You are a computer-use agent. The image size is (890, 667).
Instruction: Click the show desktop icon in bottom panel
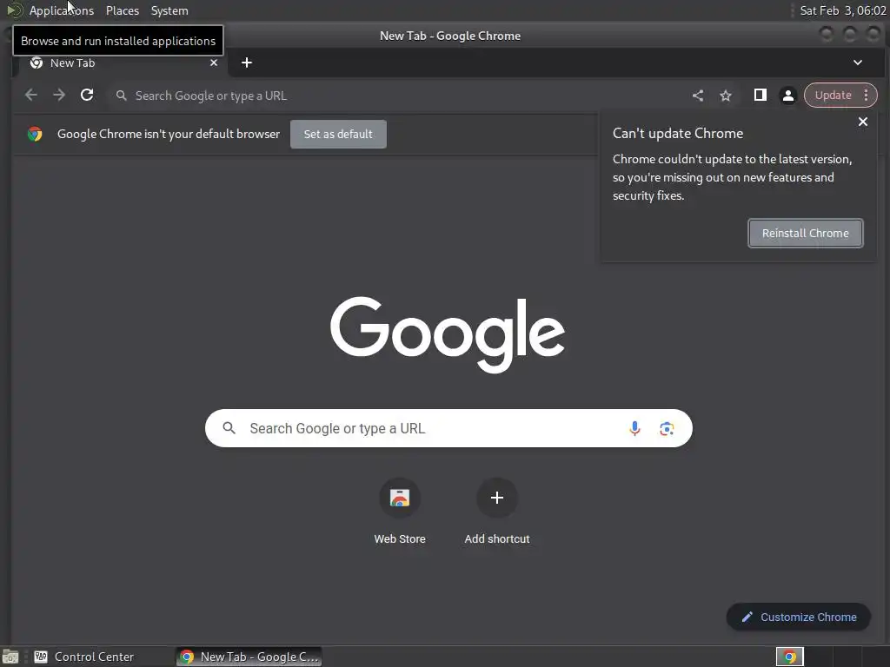pos(10,657)
